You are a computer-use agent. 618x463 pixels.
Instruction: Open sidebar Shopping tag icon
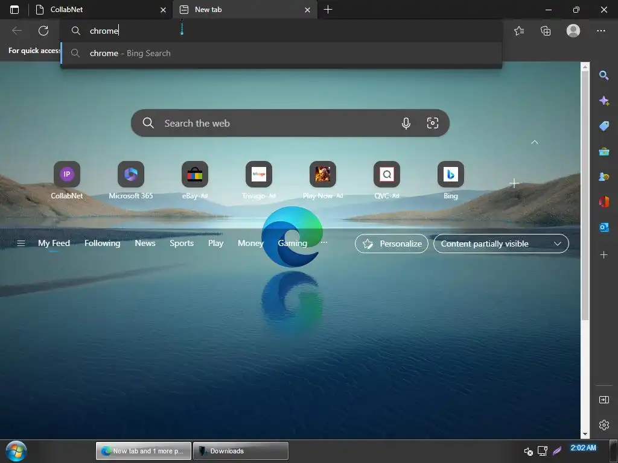[604, 126]
